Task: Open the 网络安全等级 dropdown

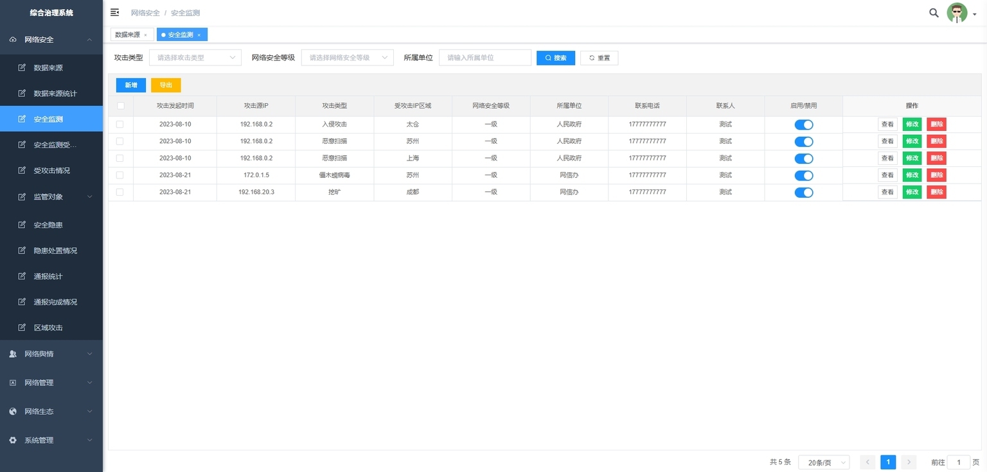Action: tap(347, 58)
